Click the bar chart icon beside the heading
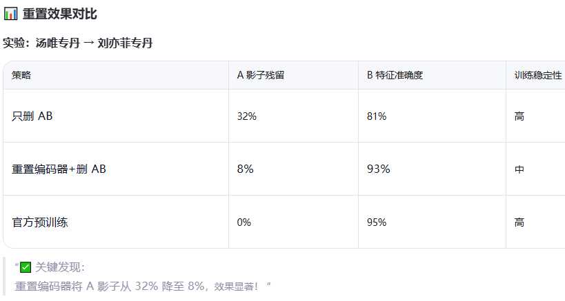565x301 pixels. pyautogui.click(x=10, y=14)
